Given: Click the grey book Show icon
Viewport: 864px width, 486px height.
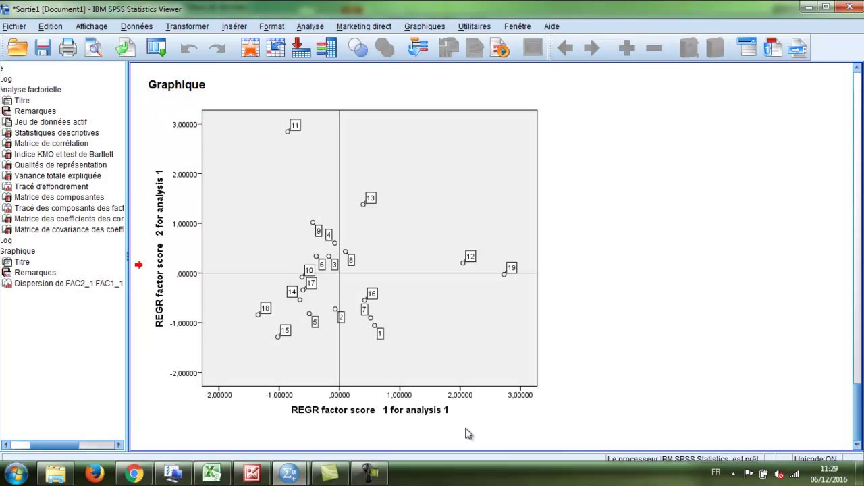Looking at the screenshot, I should [x=688, y=48].
